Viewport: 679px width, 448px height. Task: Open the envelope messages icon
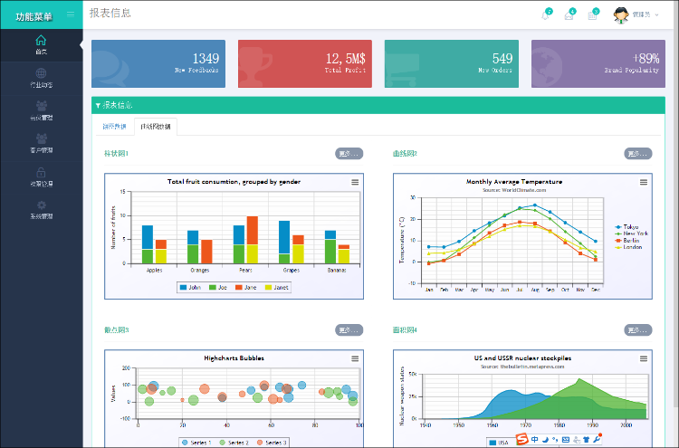click(x=569, y=14)
